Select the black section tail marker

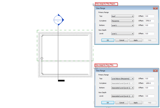pyautogui.click(x=61, y=81)
